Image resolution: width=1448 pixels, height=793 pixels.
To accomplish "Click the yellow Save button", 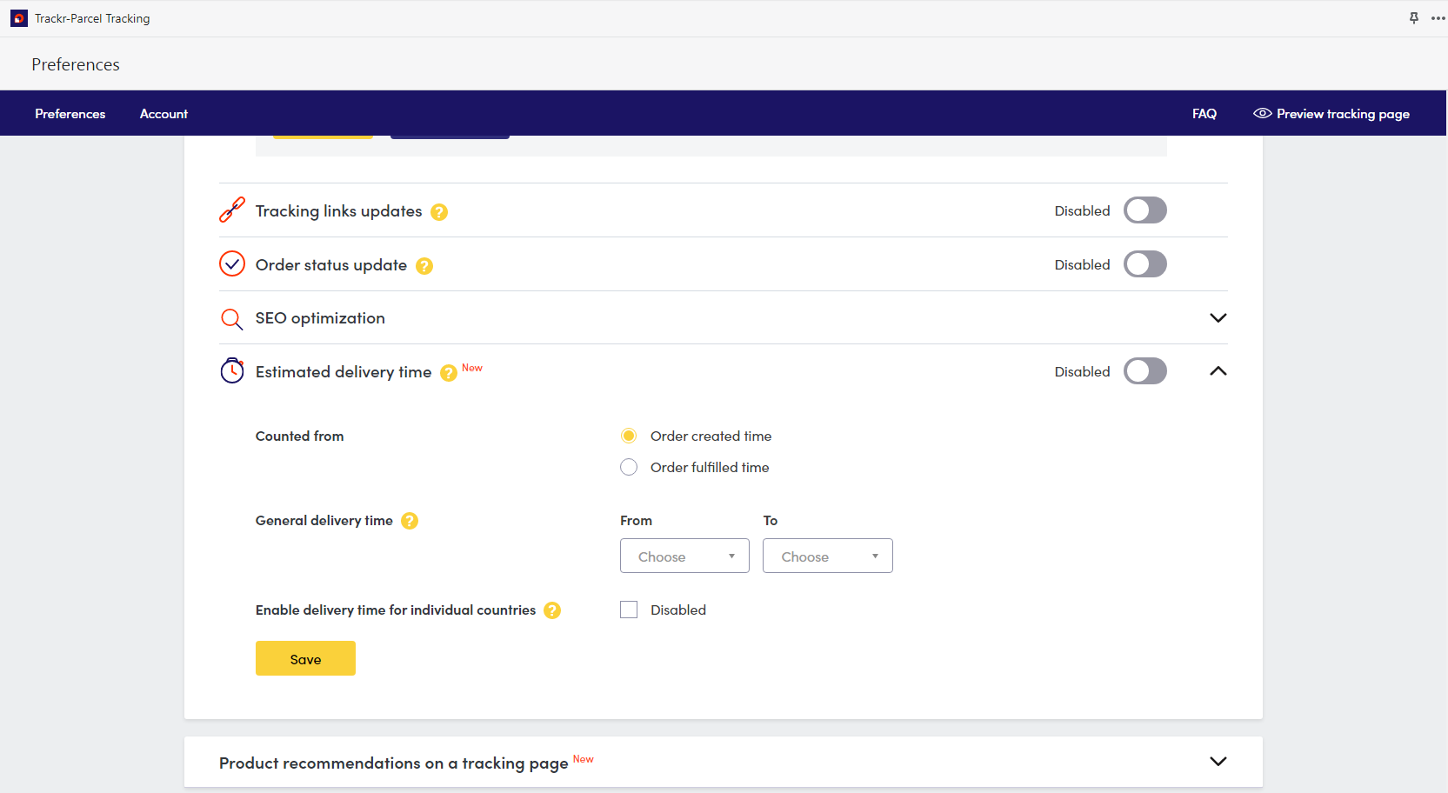I will click(x=305, y=658).
